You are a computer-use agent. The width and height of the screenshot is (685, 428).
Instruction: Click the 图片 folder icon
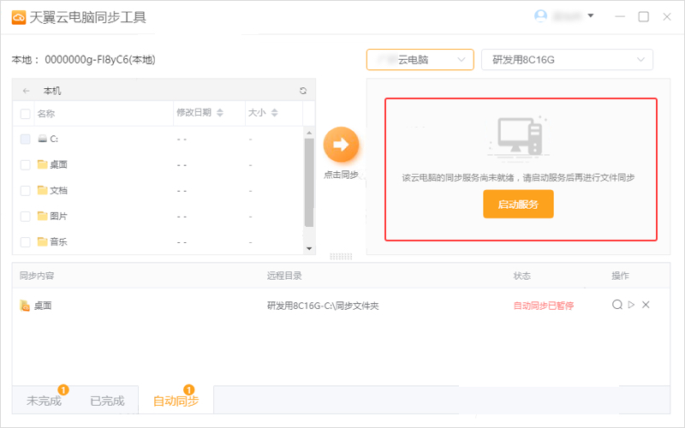42,216
